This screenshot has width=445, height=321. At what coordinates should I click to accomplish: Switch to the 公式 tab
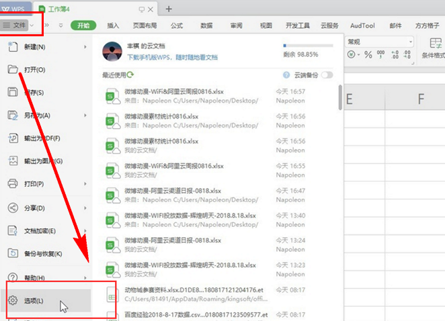click(x=177, y=26)
